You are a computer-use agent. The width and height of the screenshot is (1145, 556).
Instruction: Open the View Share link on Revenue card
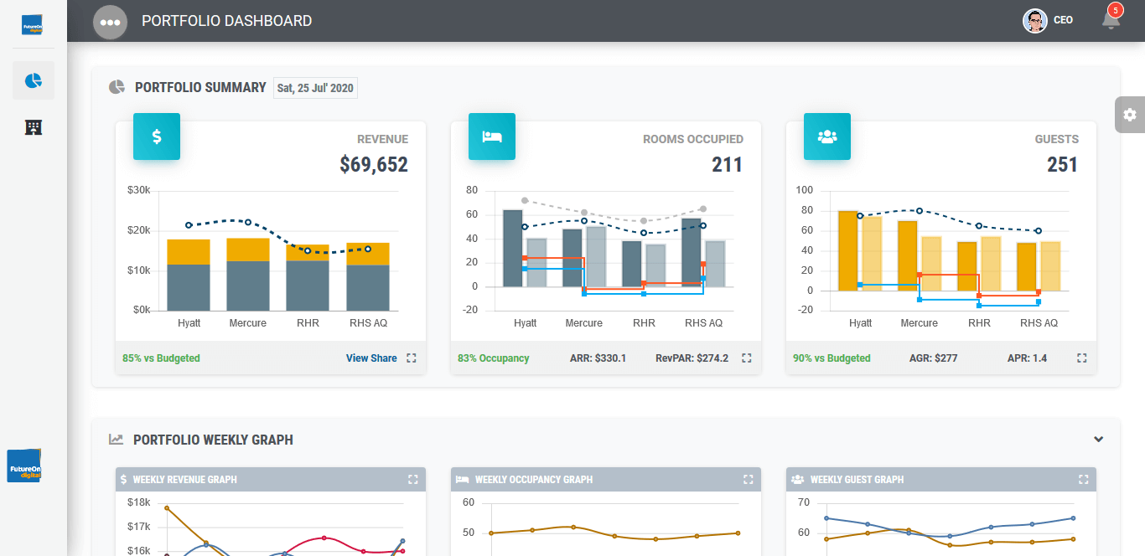(371, 358)
